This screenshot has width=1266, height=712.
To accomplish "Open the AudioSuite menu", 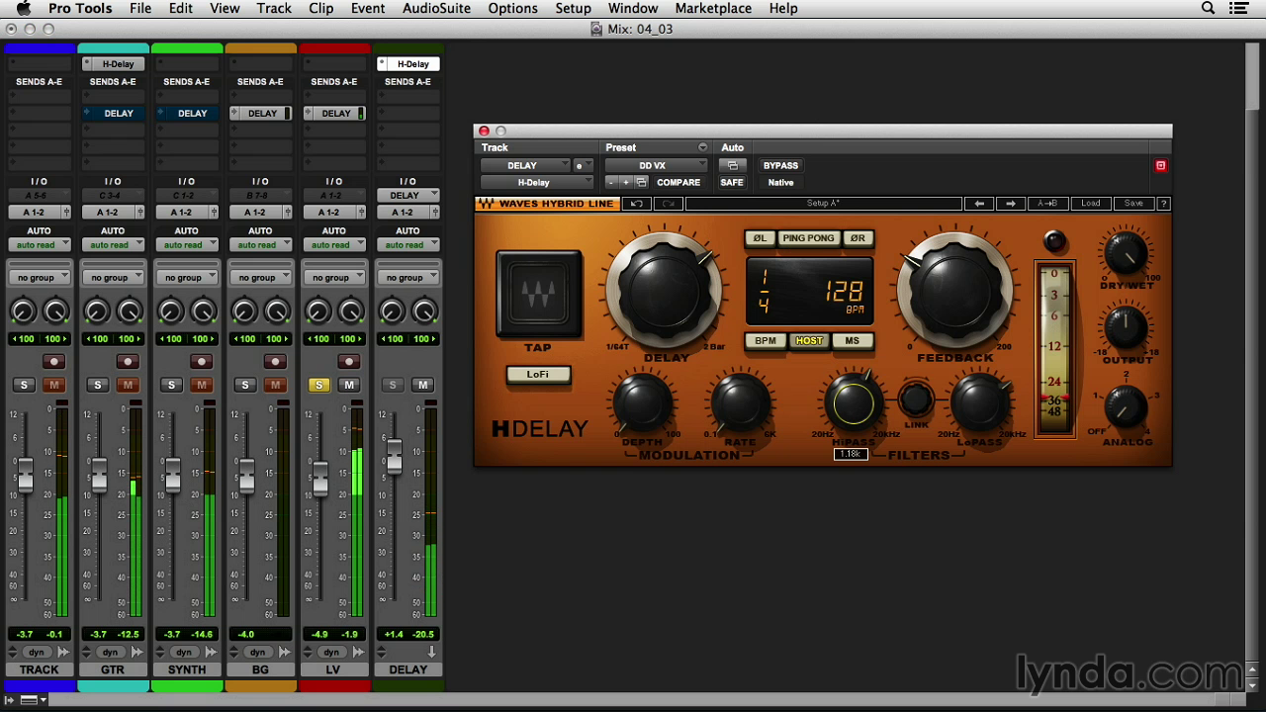I will click(436, 9).
